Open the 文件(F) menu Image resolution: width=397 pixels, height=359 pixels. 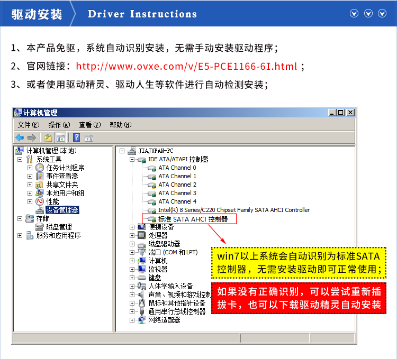28,125
